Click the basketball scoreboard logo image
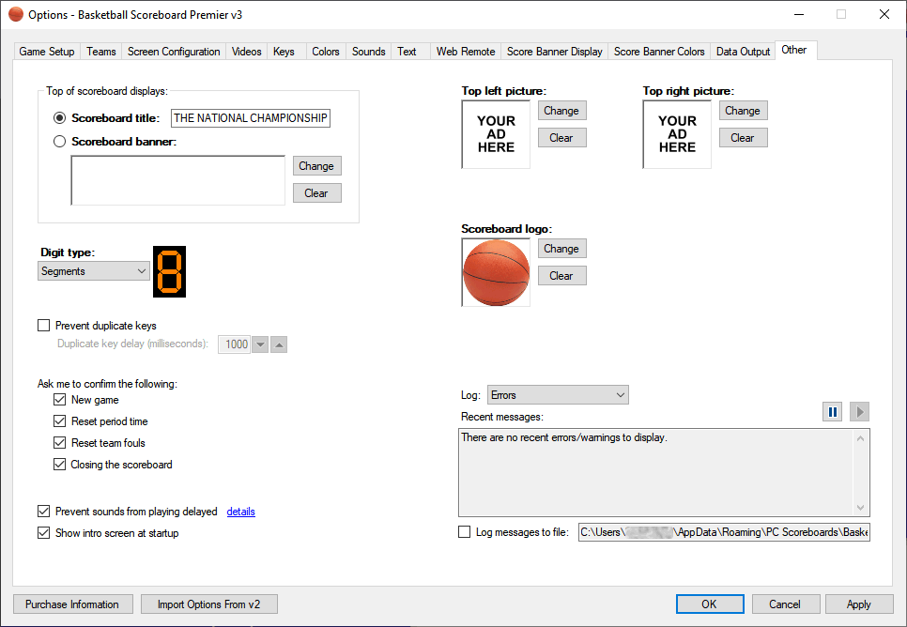This screenshot has width=907, height=627. coord(496,272)
